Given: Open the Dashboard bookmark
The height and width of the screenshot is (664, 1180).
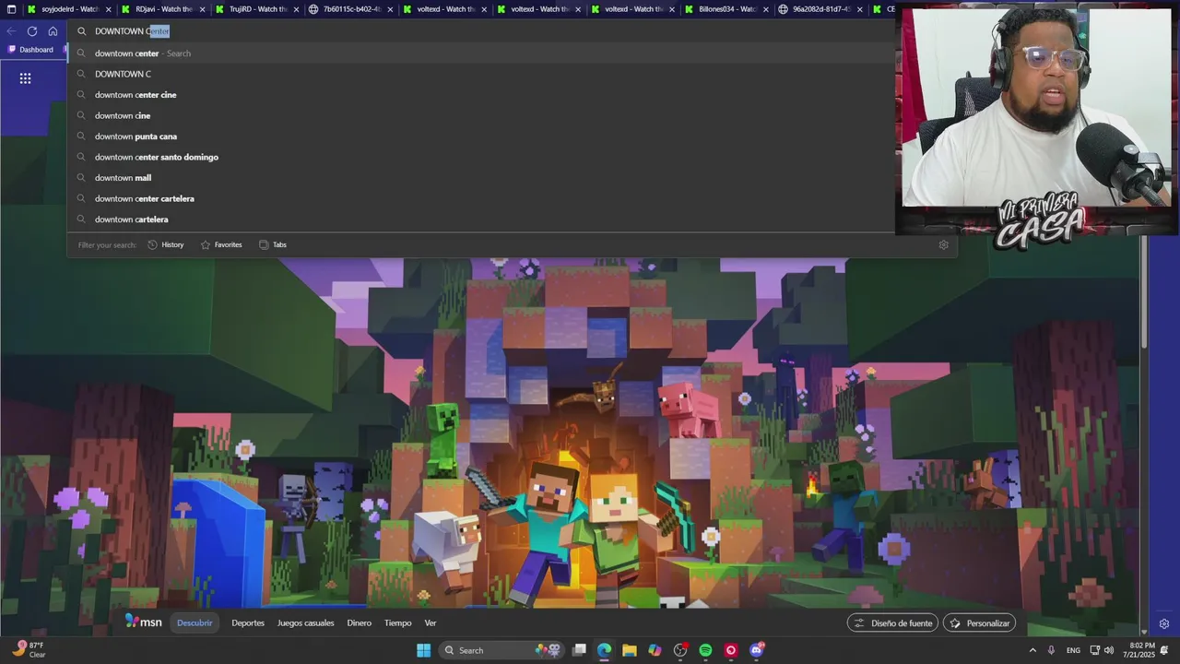Looking at the screenshot, I should (31, 50).
